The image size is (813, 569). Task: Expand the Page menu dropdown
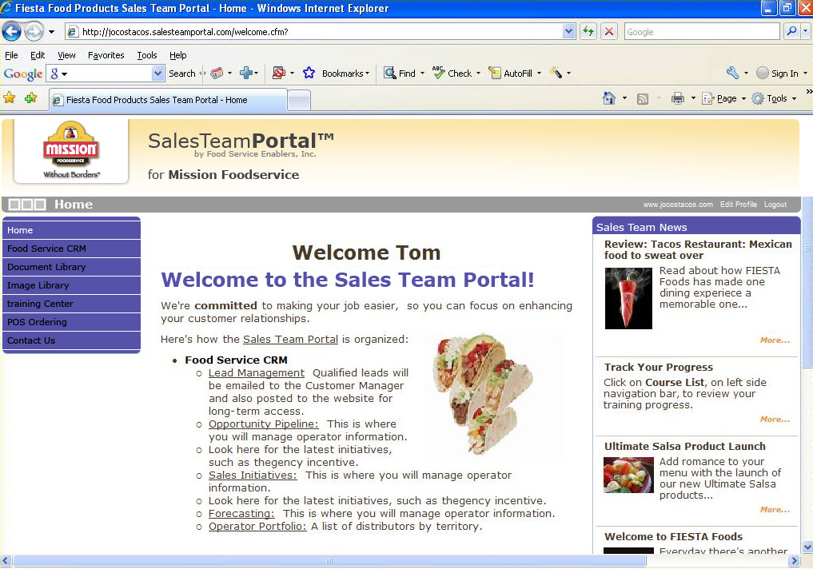click(x=723, y=98)
